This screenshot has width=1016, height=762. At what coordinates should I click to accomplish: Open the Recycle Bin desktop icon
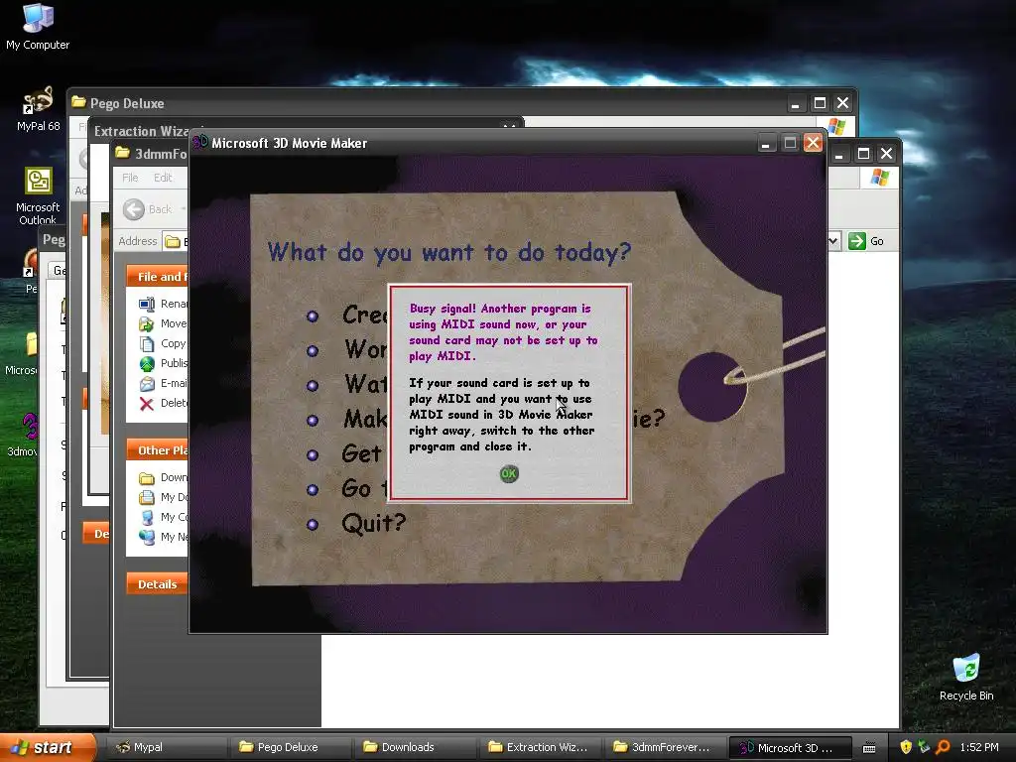(x=966, y=677)
